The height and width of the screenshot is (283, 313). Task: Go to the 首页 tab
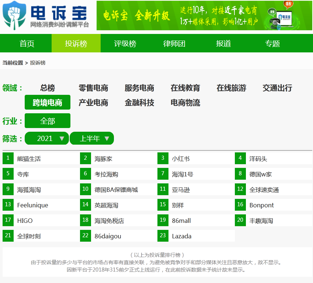click(27, 43)
